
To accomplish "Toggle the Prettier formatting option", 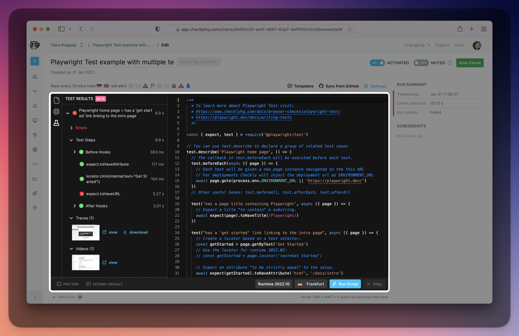I will click(x=68, y=284).
